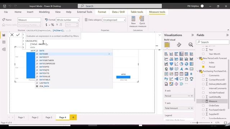
Task: Open the Home table dropdown
Action: [29, 25]
